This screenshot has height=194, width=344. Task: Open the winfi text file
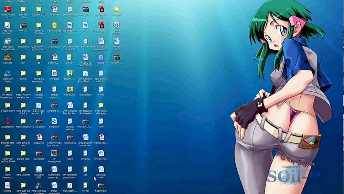point(101,122)
